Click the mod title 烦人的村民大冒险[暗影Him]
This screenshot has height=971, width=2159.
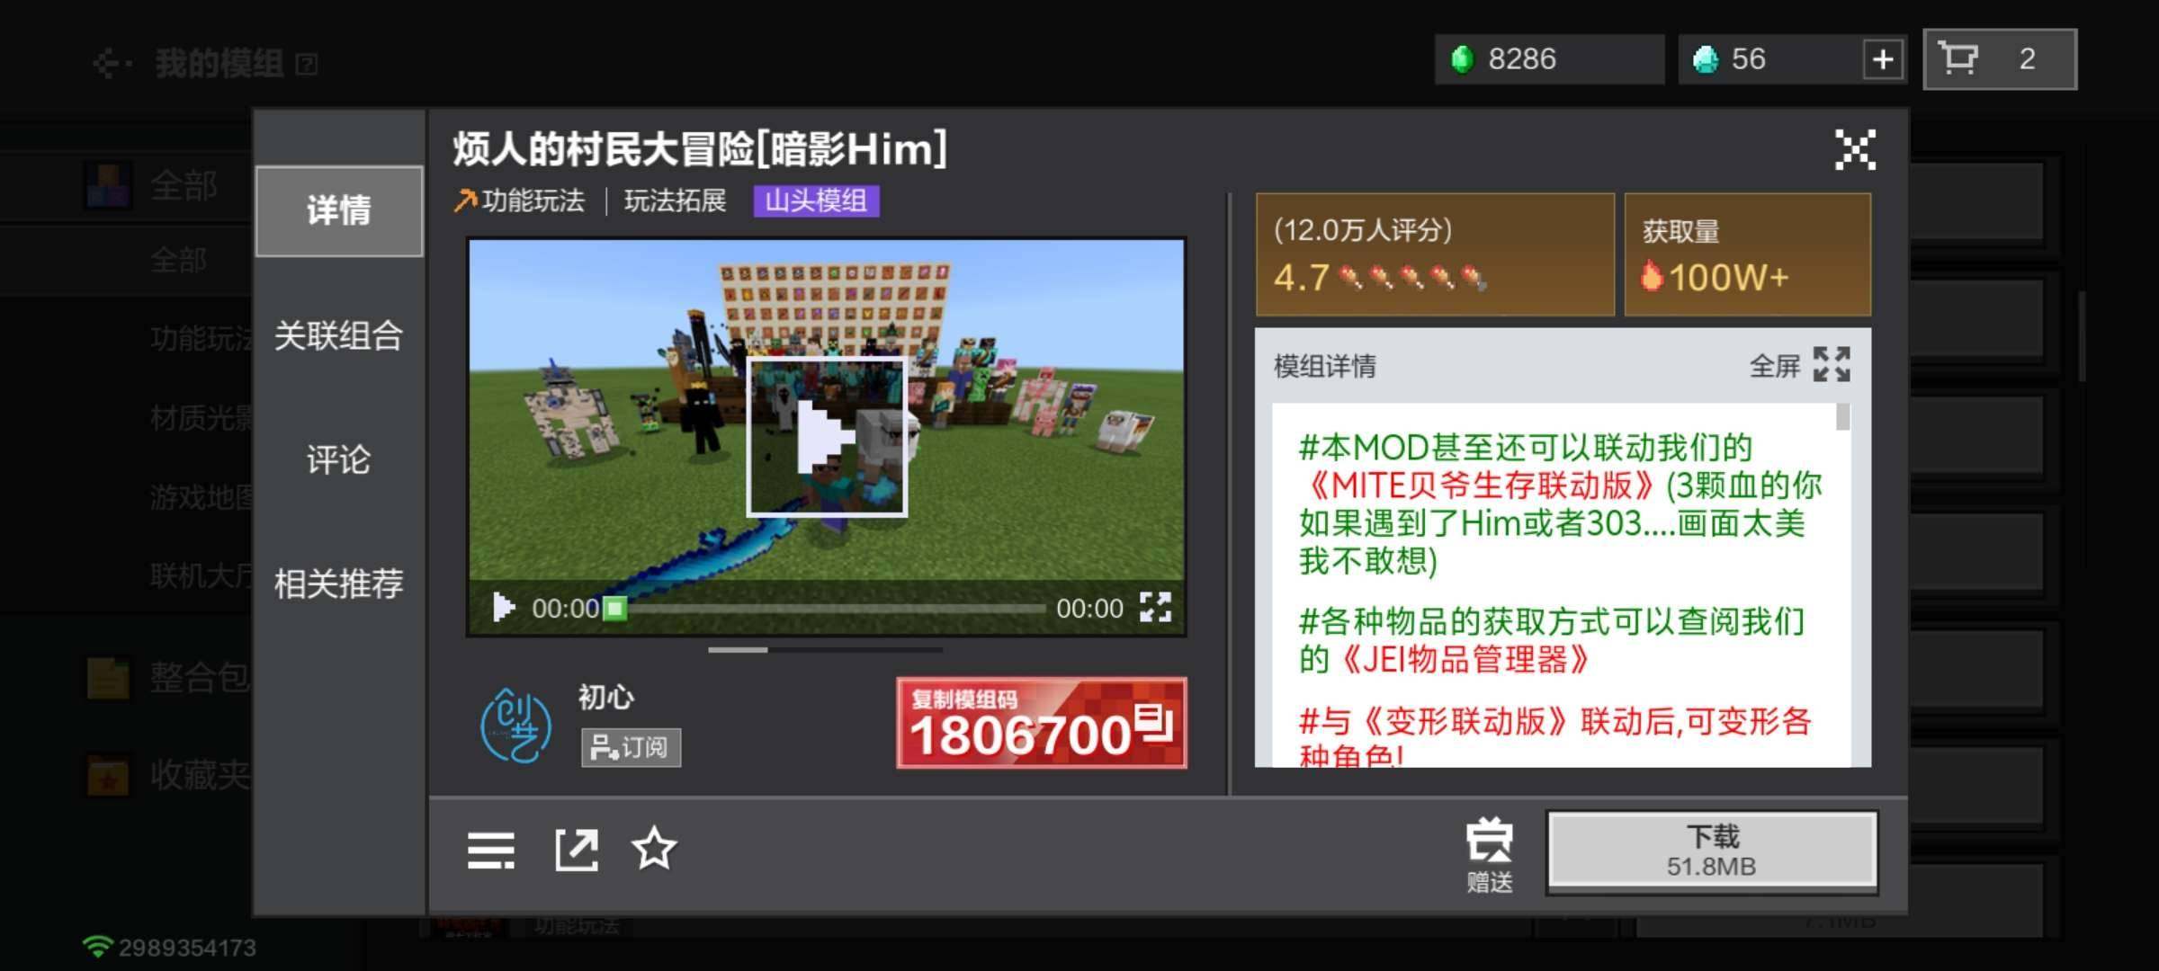coord(700,149)
